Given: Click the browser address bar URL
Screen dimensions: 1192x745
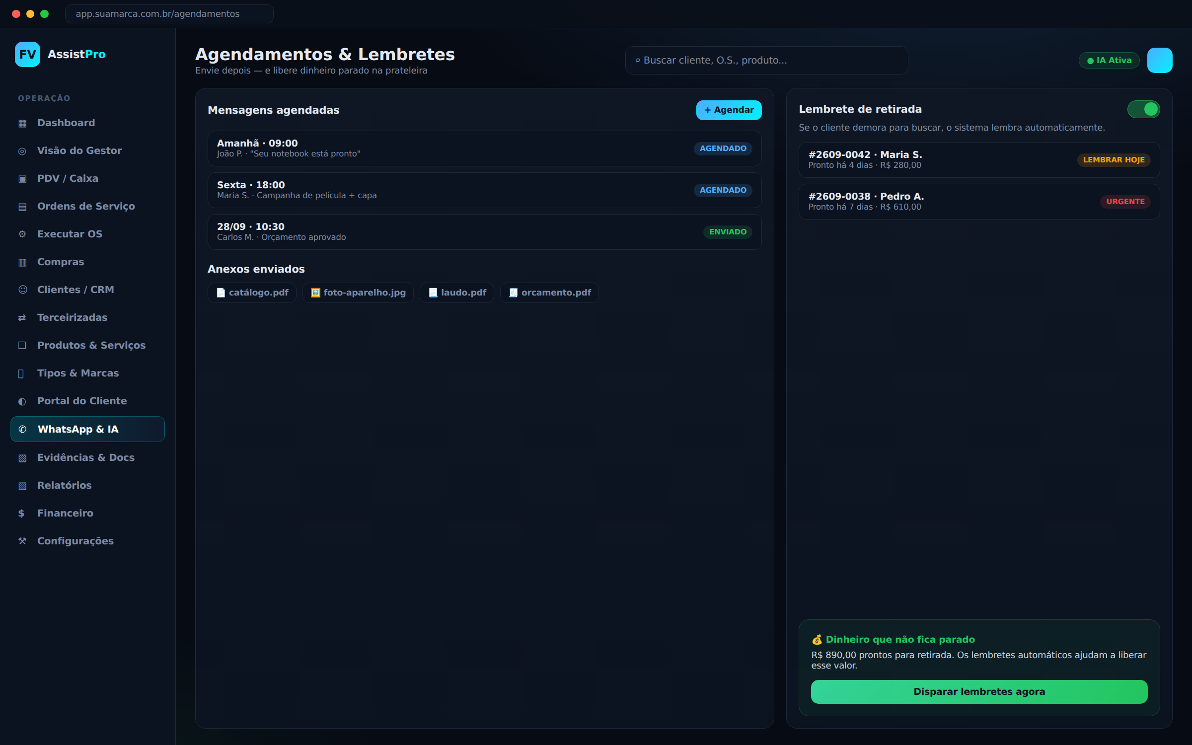Looking at the screenshot, I should pyautogui.click(x=169, y=14).
